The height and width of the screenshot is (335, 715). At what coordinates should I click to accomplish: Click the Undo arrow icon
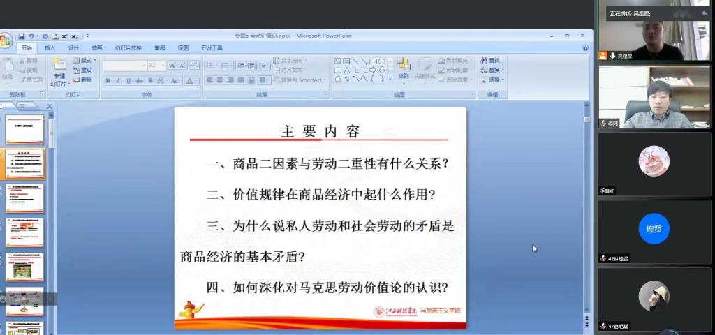point(31,36)
